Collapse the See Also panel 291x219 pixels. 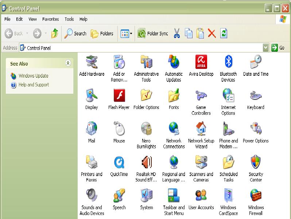tap(68, 63)
